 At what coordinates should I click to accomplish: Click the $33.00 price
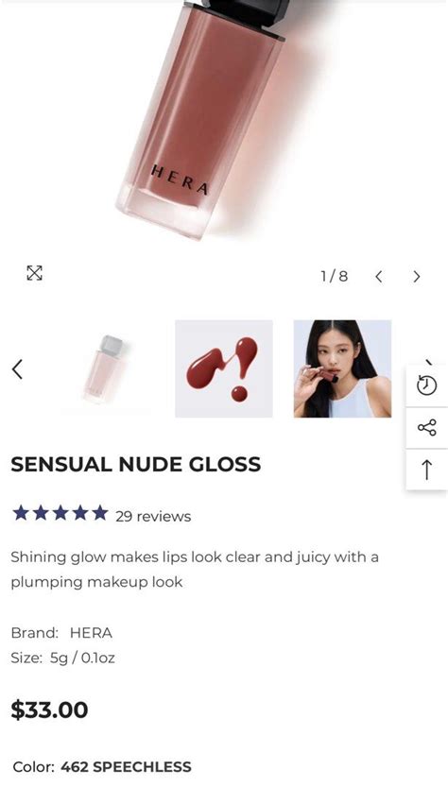[x=49, y=710]
